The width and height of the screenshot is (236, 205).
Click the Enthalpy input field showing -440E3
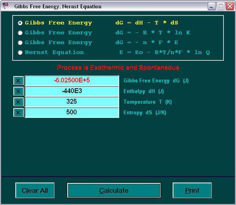tap(72, 91)
